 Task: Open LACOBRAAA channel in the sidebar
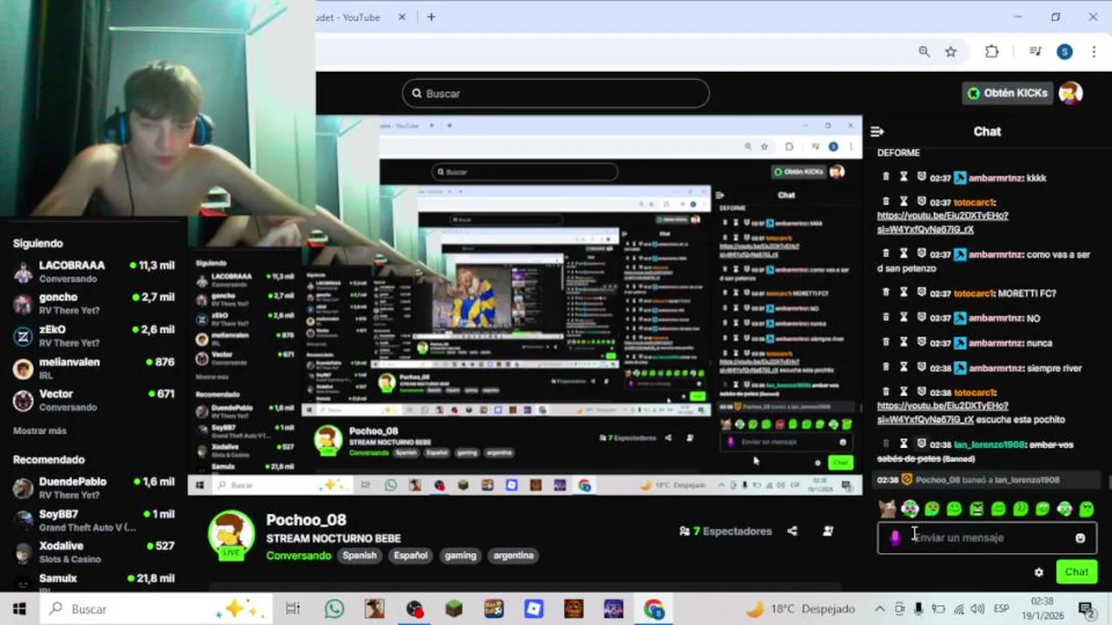[94, 272]
